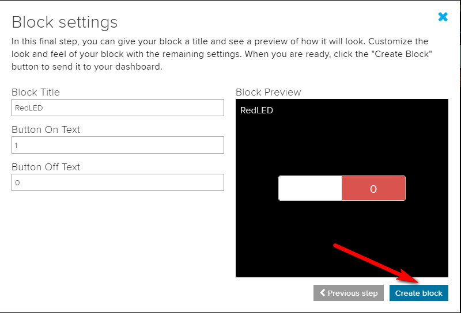Click the Button On Text label
The height and width of the screenshot is (313, 461).
coord(46,129)
